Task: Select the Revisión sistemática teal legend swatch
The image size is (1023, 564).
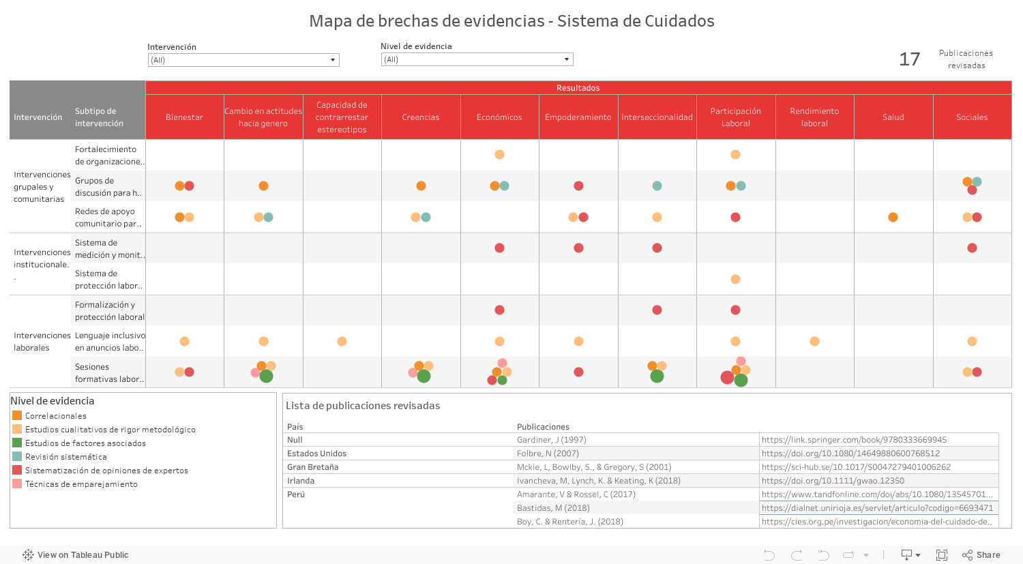Action: pyautogui.click(x=17, y=456)
